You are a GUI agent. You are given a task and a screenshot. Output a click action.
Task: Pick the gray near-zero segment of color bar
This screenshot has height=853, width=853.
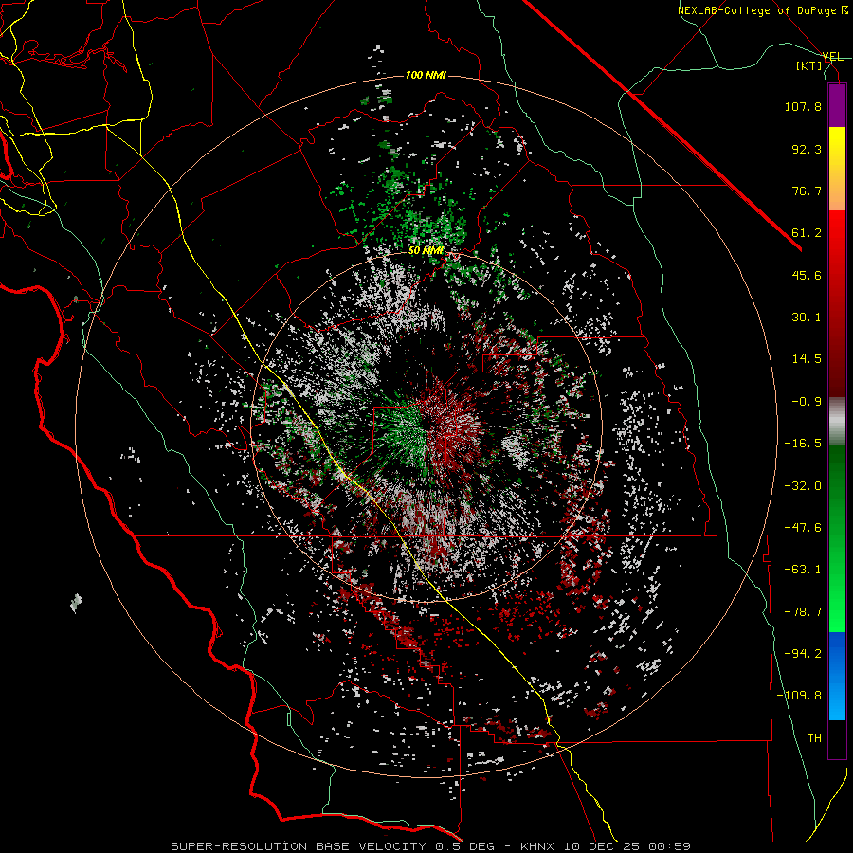837,422
